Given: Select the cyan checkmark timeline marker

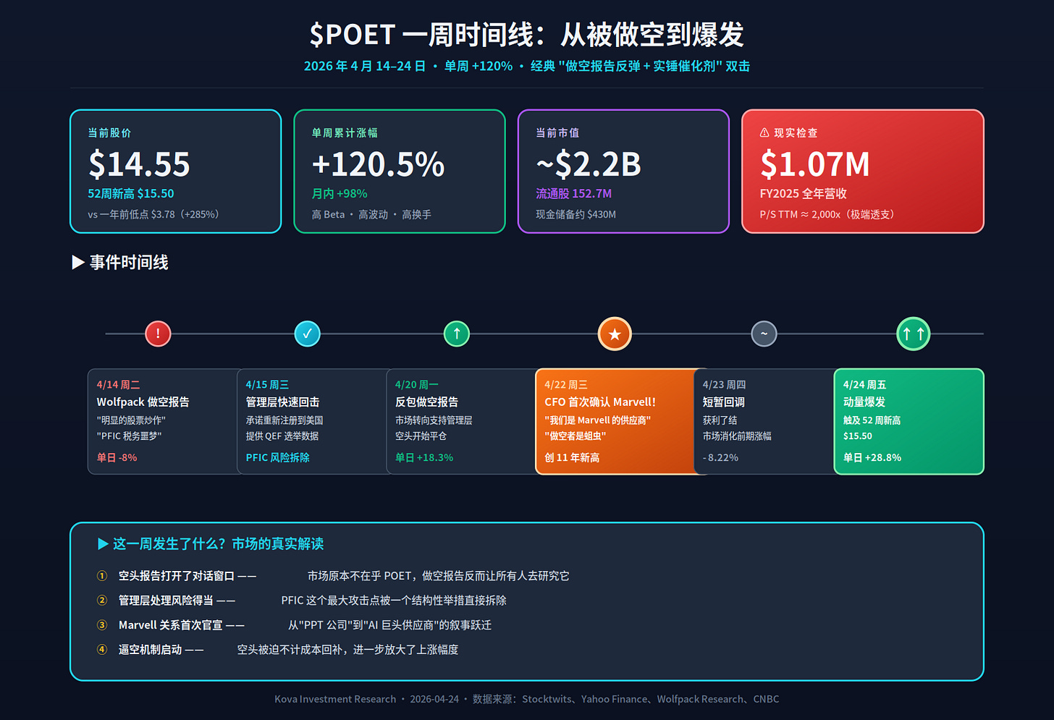Looking at the screenshot, I should [x=308, y=334].
